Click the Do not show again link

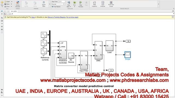72,17
